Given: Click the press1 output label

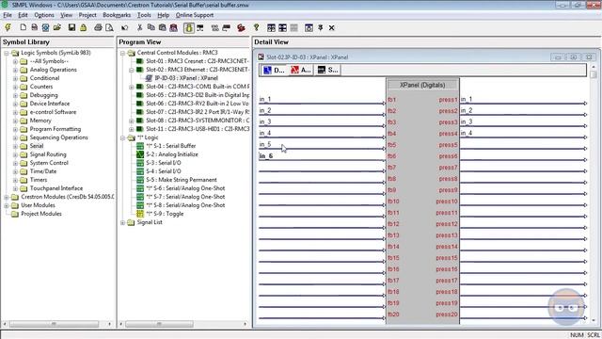Looking at the screenshot, I should coord(448,100).
